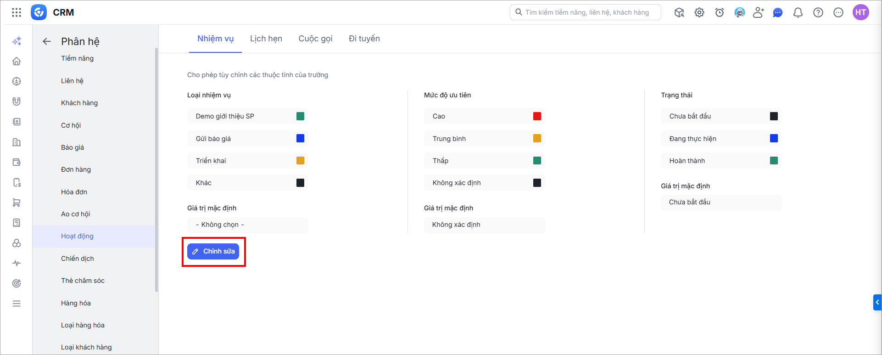Screen dimensions: 882x355
Task: Switch to the Cuộc gọi tab
Action: point(315,39)
